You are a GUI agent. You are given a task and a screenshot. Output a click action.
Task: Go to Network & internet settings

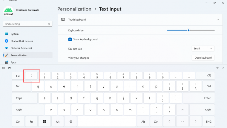(x=21, y=48)
